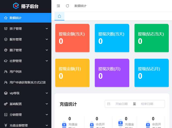172x128 pixels.
Task: Click the 用户列表 users icon
Action: (6, 72)
